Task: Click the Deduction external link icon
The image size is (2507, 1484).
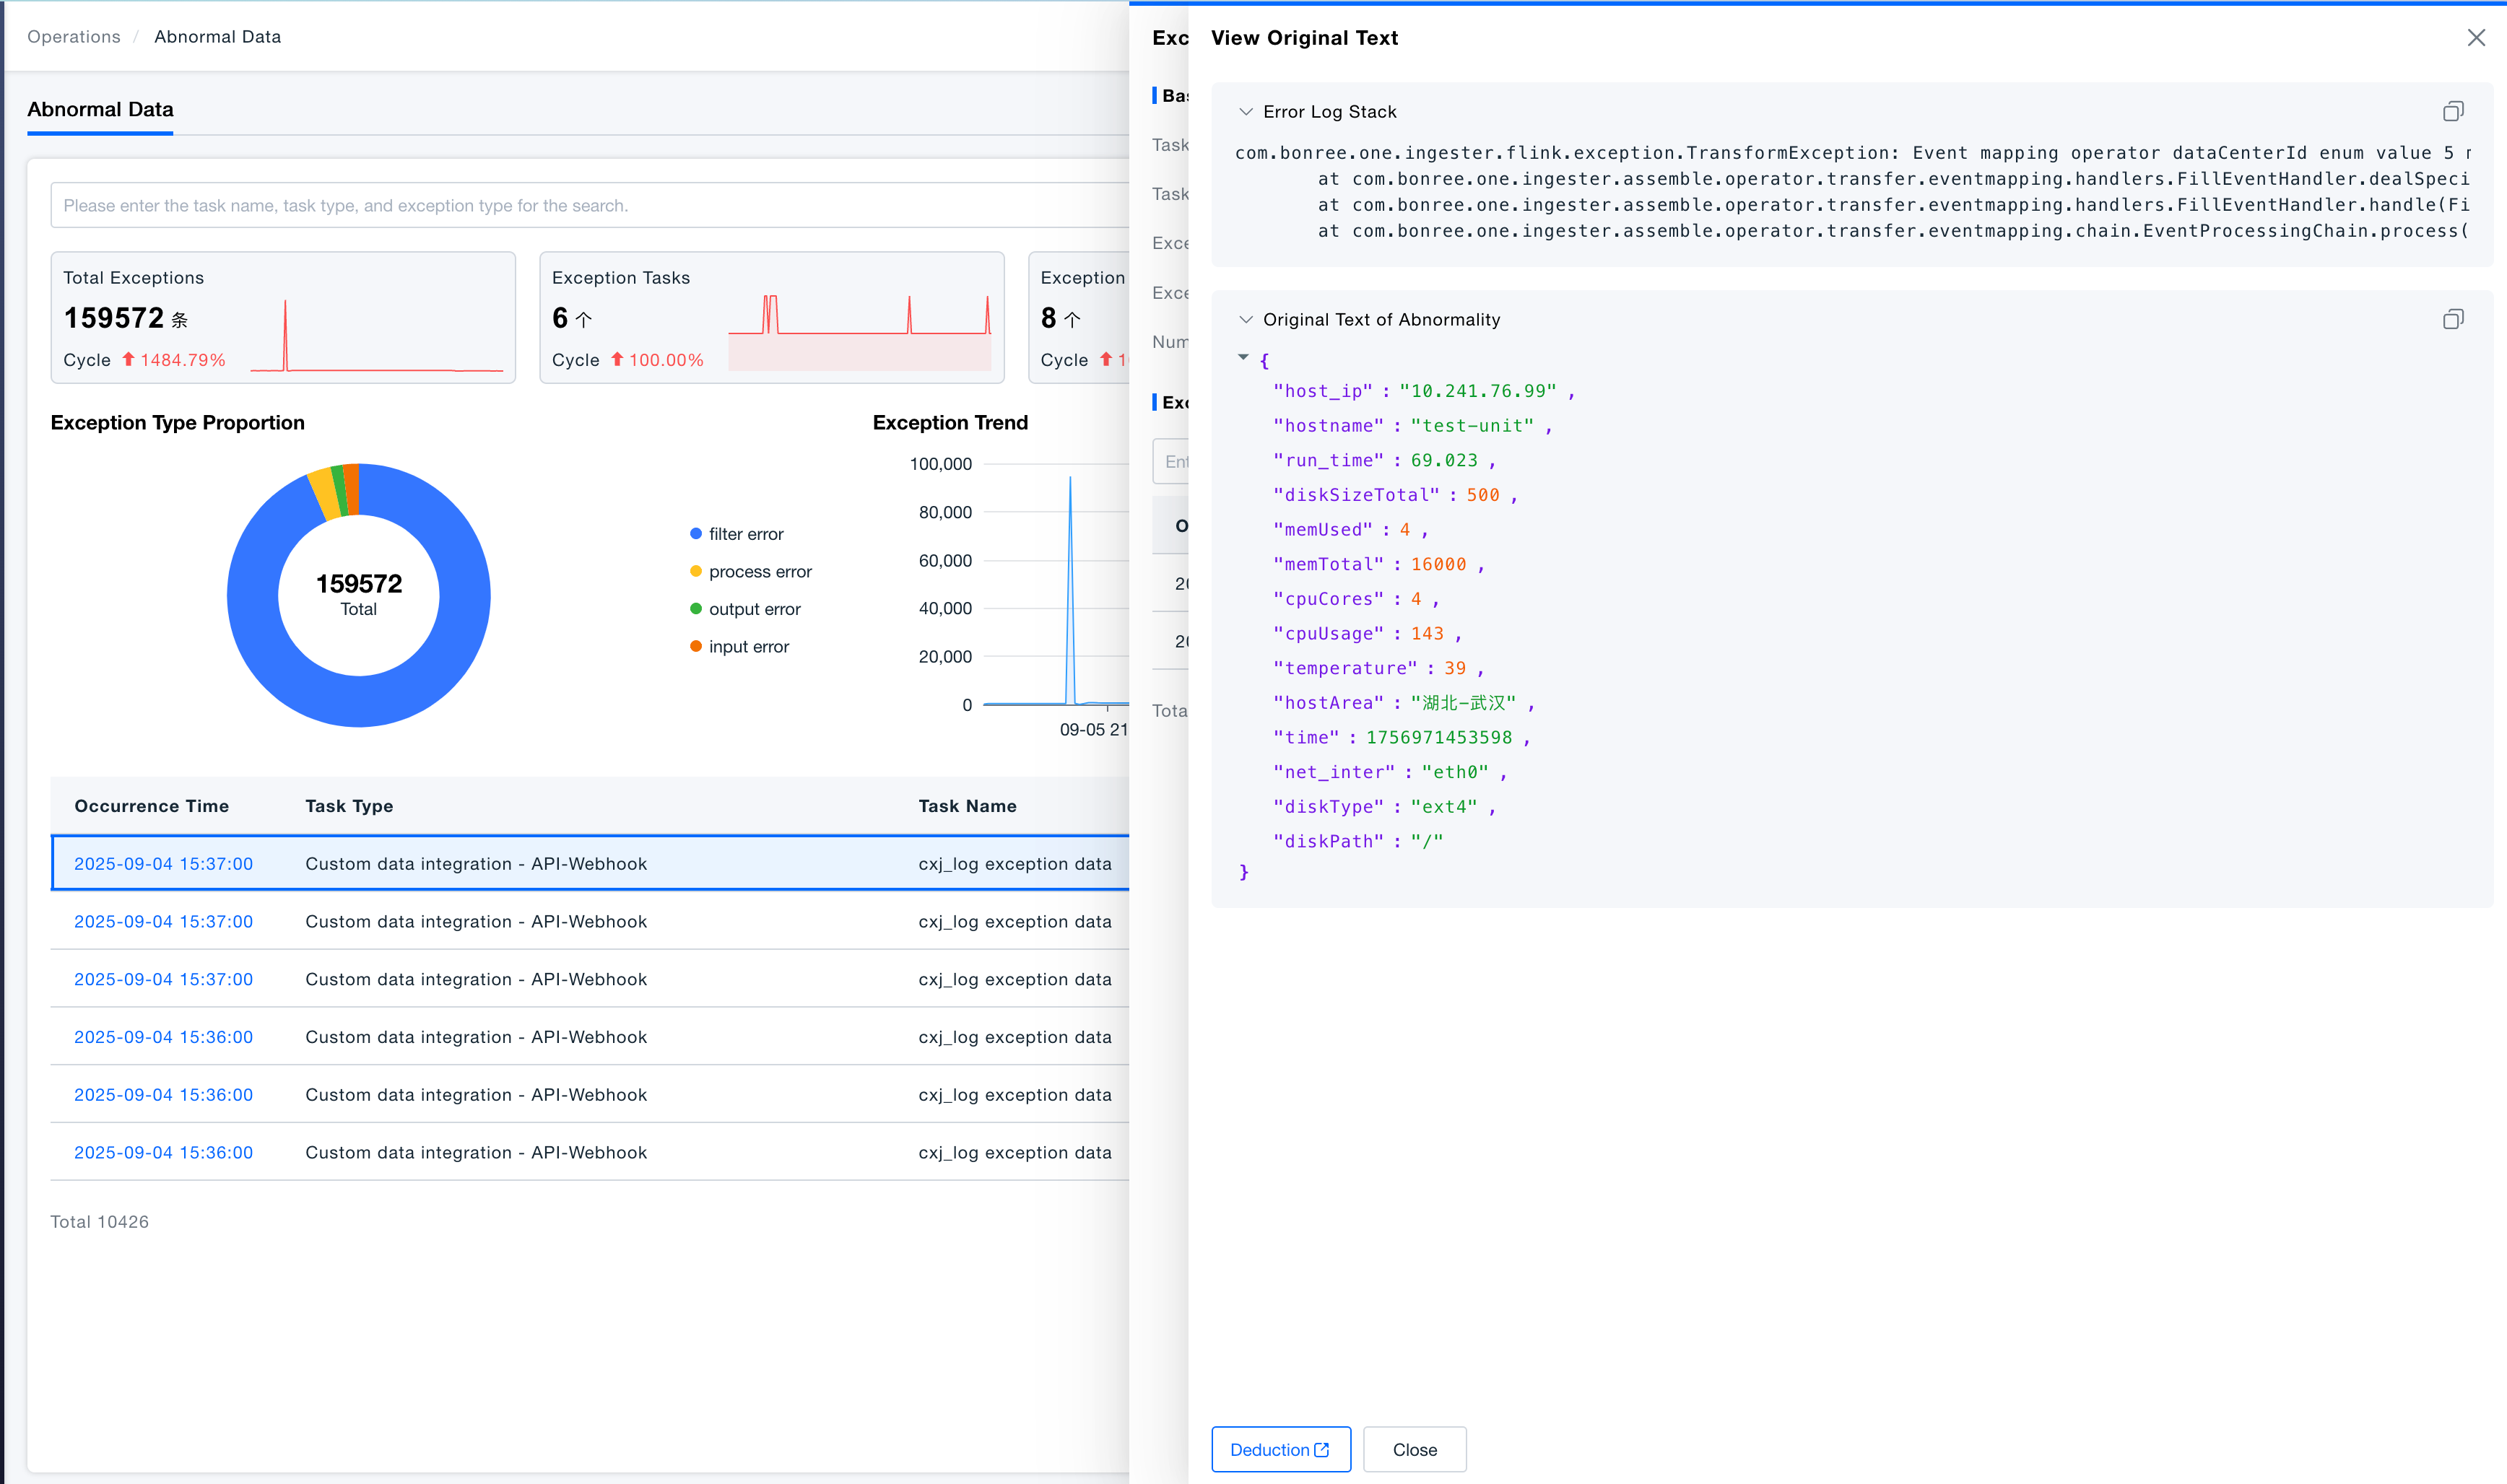Action: (x=1321, y=1449)
